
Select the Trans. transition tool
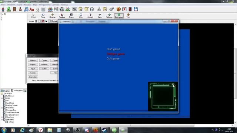71,16
